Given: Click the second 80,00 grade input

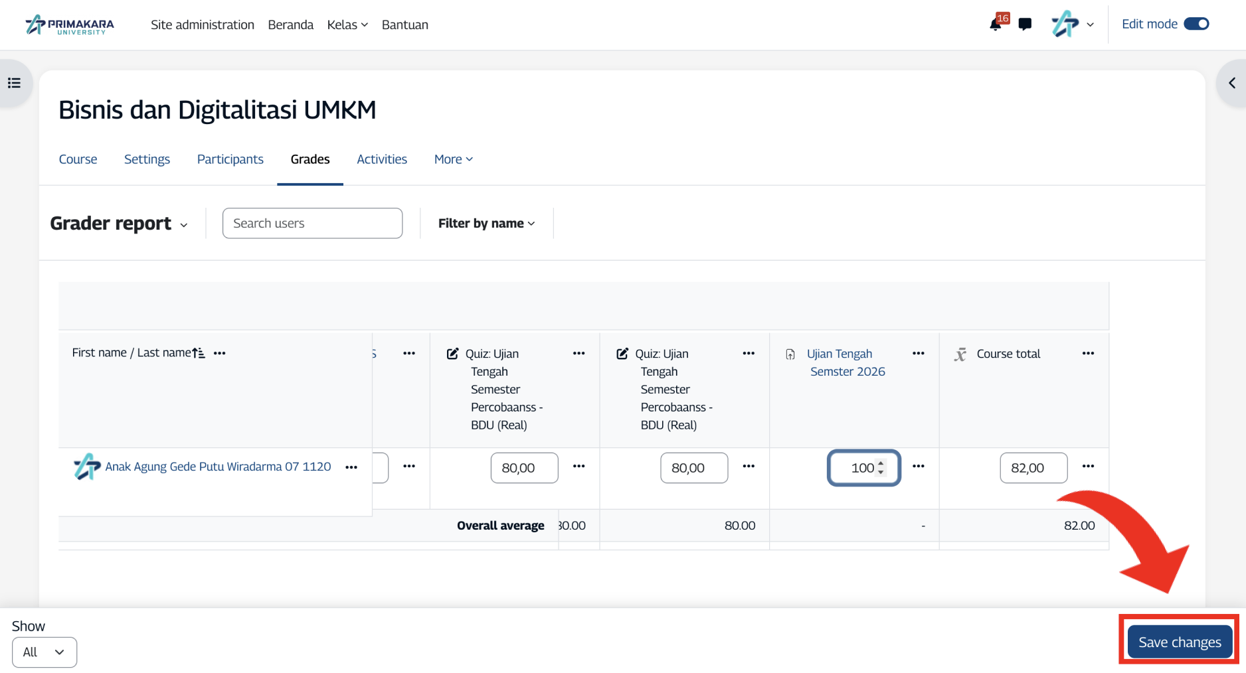Looking at the screenshot, I should (x=694, y=468).
